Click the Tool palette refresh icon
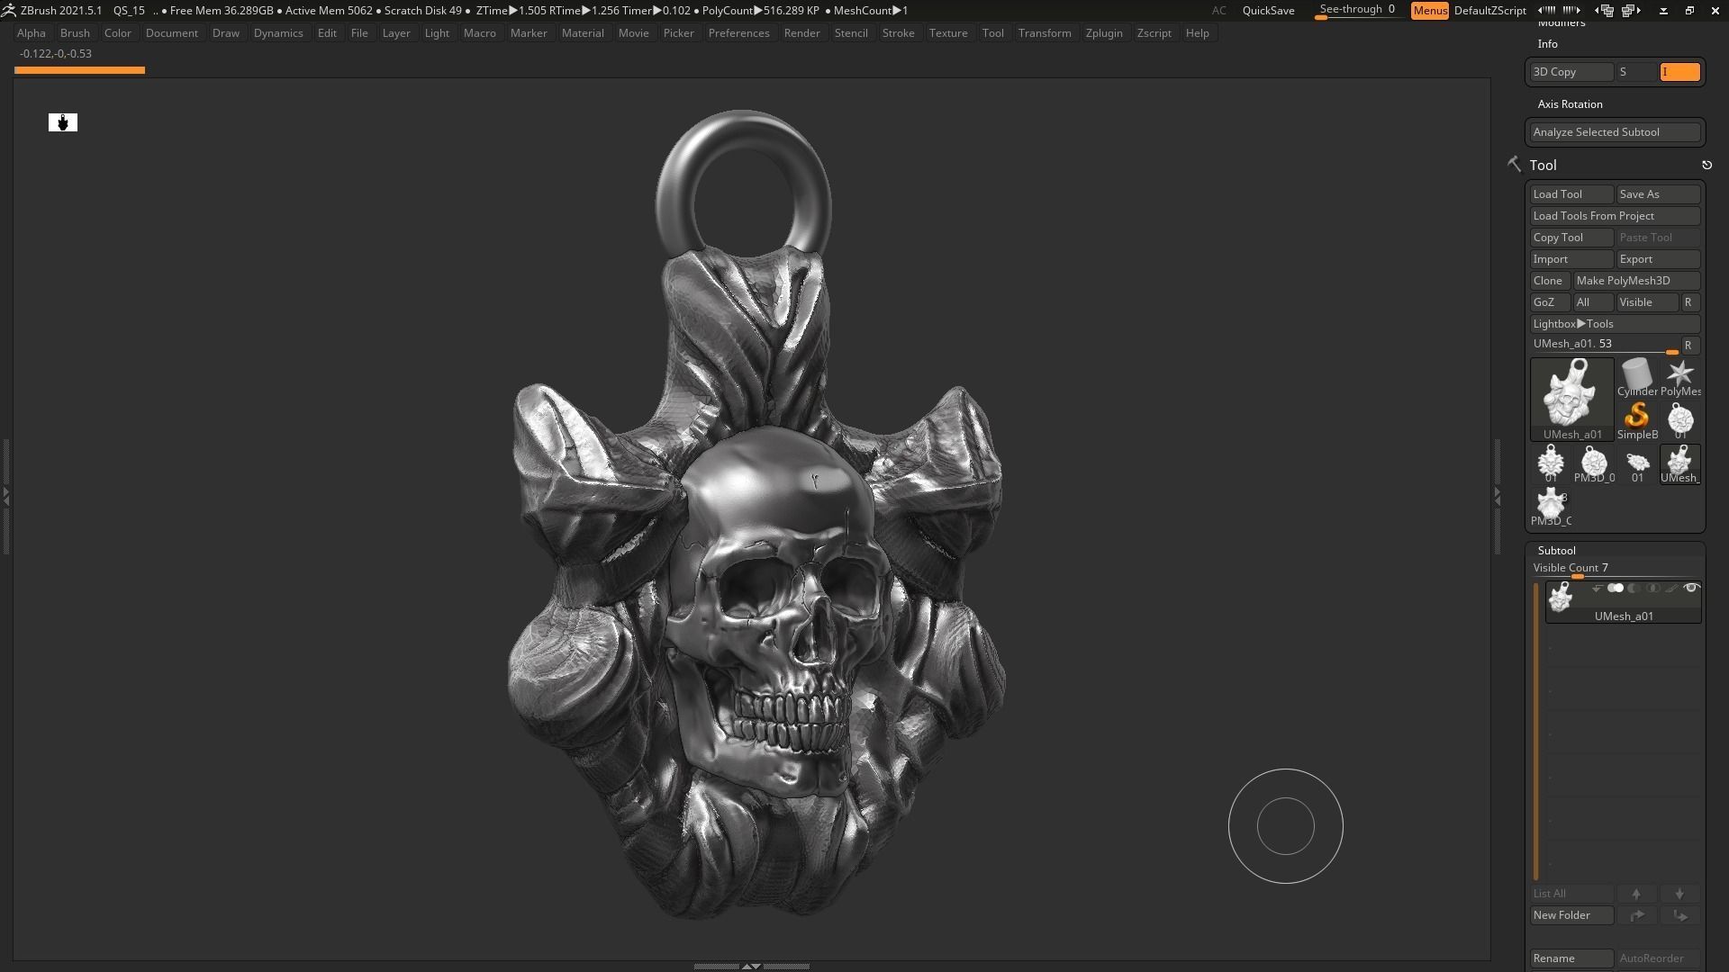Viewport: 1729px width, 972px height. coord(1706,165)
